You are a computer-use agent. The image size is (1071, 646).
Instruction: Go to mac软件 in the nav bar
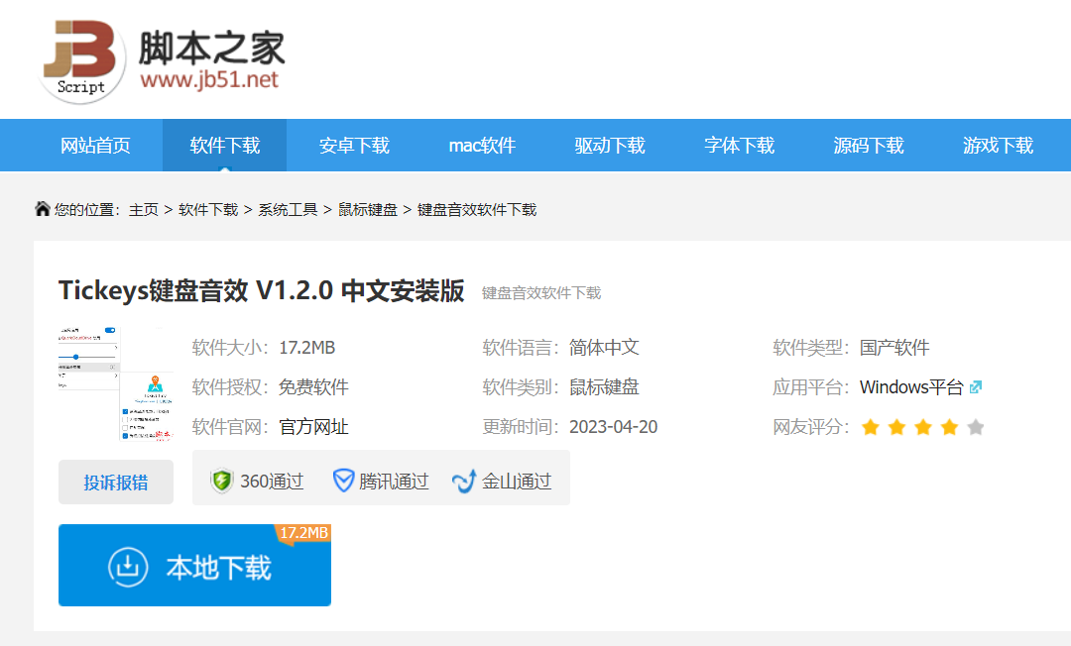(x=482, y=146)
